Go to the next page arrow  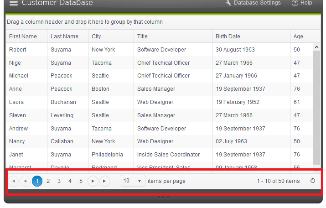pos(93,181)
